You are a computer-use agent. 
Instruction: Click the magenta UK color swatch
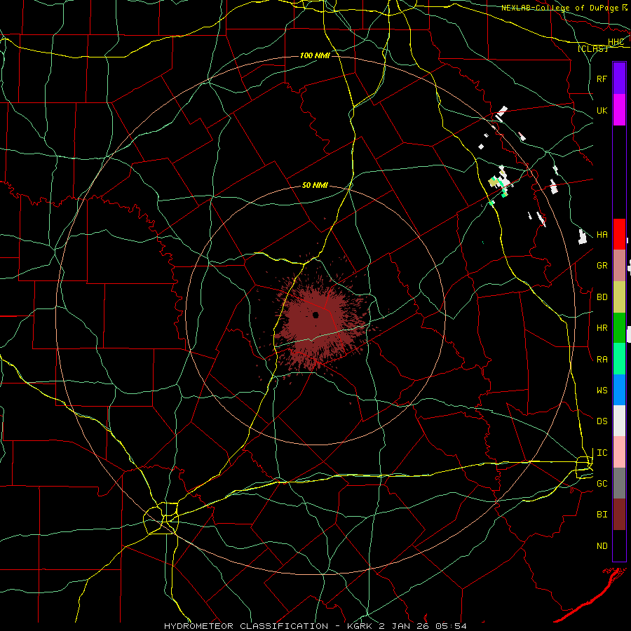click(x=619, y=110)
